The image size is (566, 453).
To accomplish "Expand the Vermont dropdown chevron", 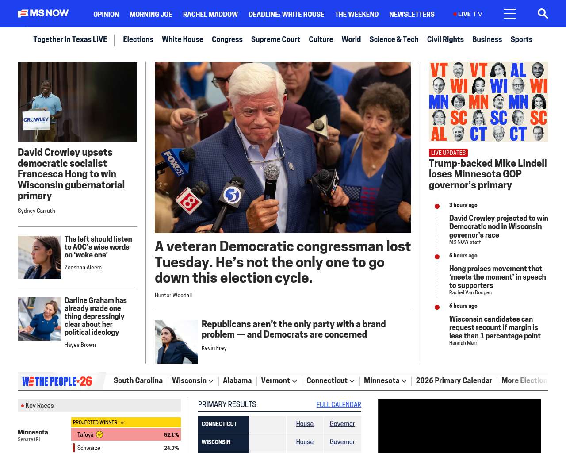I will pos(294,381).
